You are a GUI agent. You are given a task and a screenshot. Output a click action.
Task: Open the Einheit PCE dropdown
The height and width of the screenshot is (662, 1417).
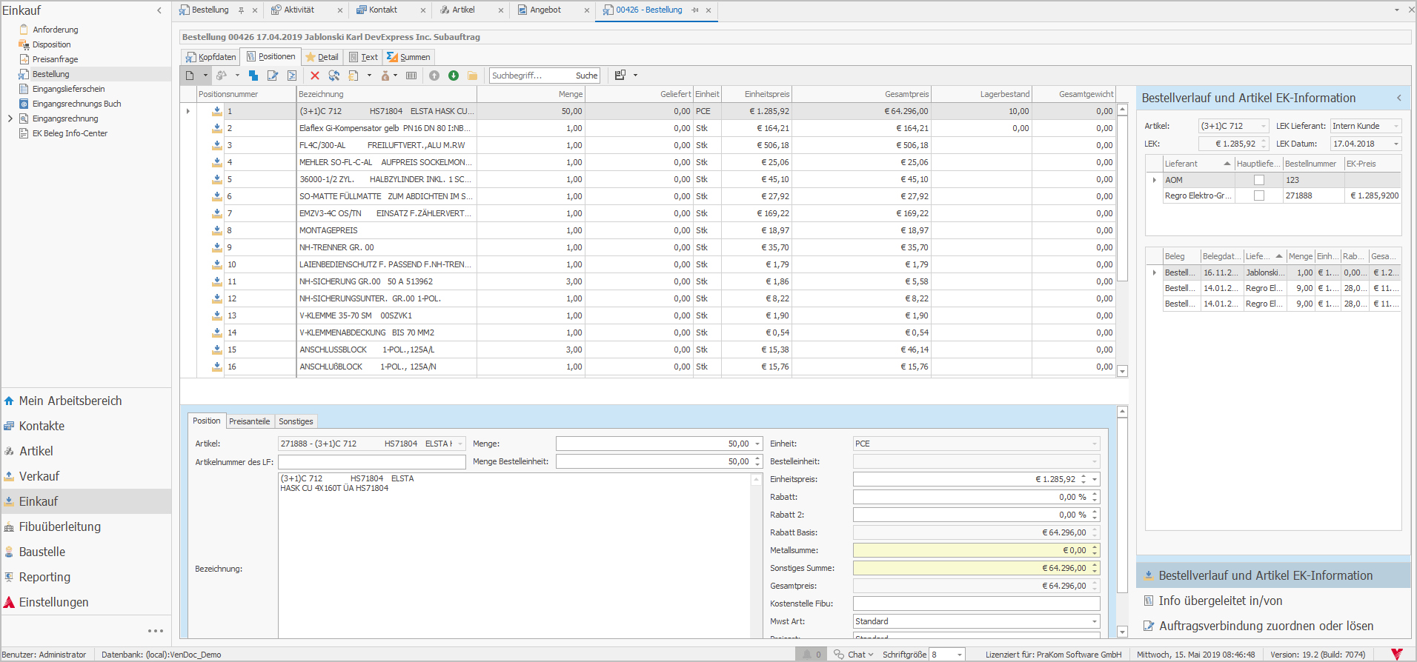pyautogui.click(x=1094, y=444)
